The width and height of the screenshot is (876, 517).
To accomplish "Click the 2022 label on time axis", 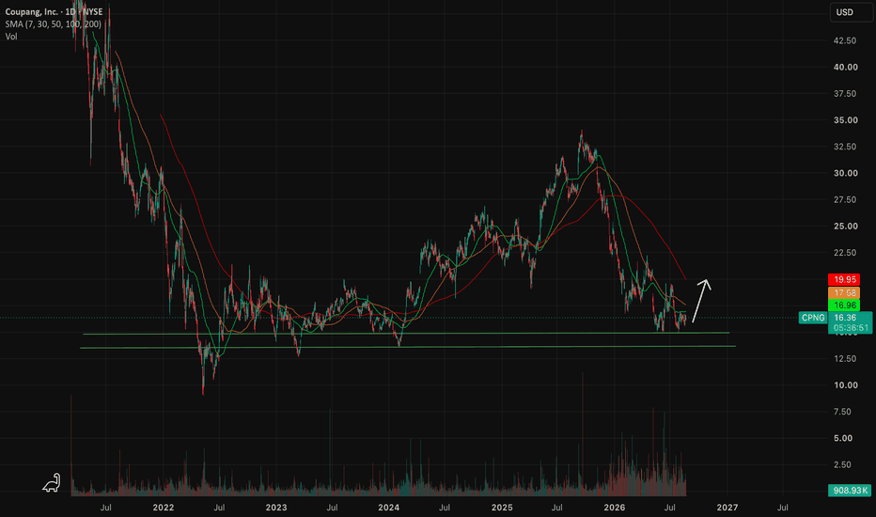I will point(164,508).
